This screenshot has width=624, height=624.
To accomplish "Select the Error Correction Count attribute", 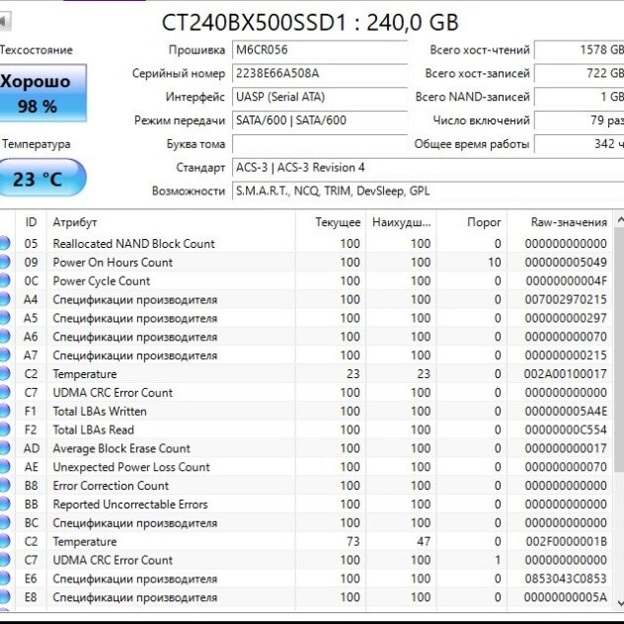I will pos(111,486).
